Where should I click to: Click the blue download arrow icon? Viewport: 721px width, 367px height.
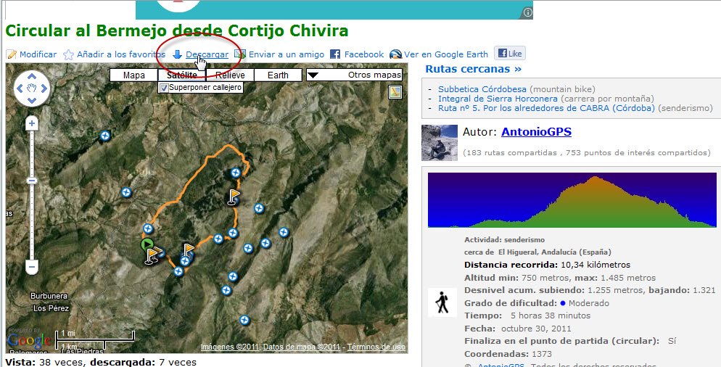178,54
